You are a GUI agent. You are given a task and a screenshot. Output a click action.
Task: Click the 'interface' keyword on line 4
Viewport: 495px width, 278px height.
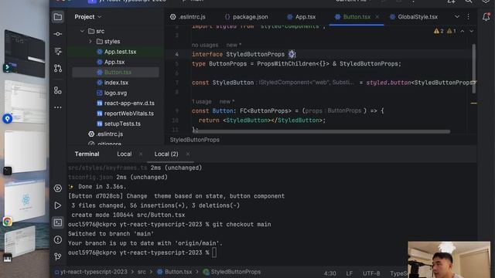[x=207, y=54]
